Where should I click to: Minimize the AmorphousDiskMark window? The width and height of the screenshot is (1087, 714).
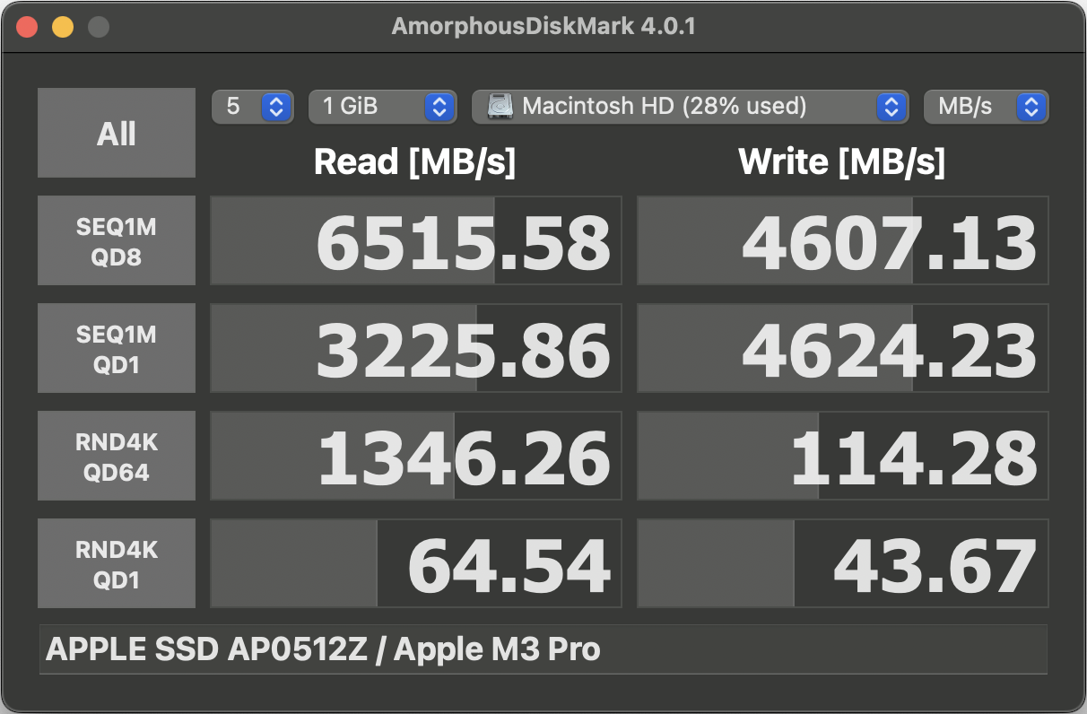[x=63, y=27]
